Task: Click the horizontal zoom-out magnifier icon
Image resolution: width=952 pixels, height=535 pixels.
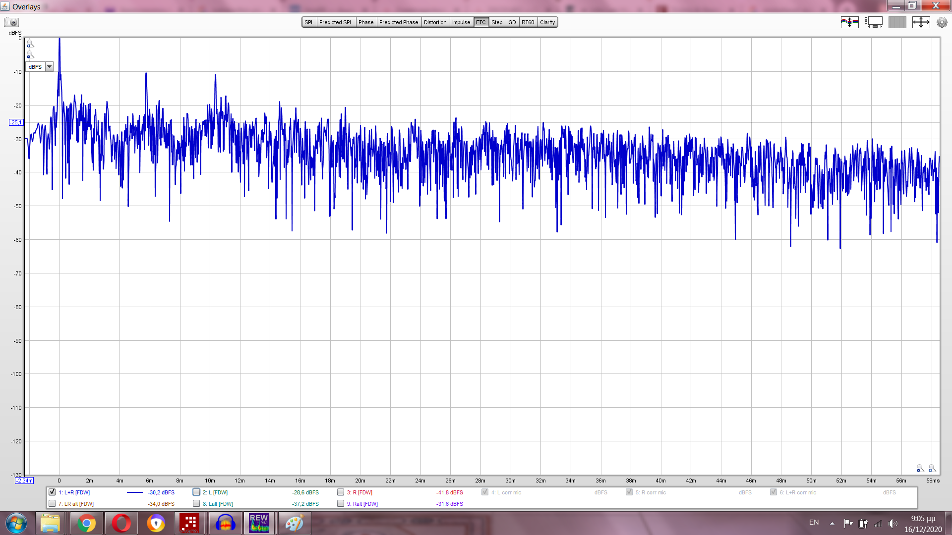Action: click(920, 468)
